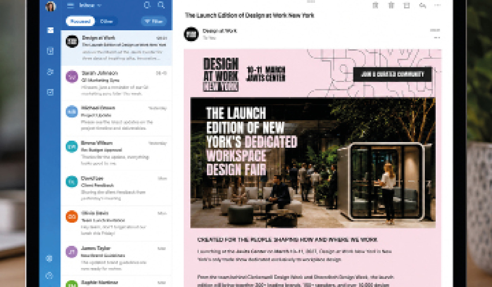The height and width of the screenshot is (287, 492).
Task: Click the Join a Curated Community button
Action: click(392, 74)
